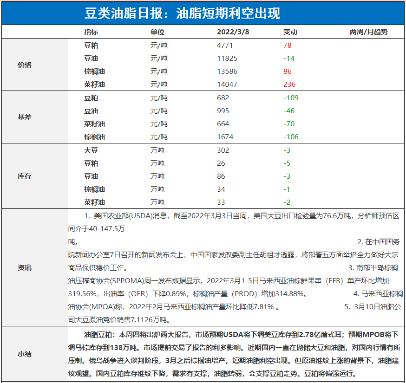The image size is (406, 383).
Task: Click the 菜籽油 inventory value 33
Action: [221, 202]
